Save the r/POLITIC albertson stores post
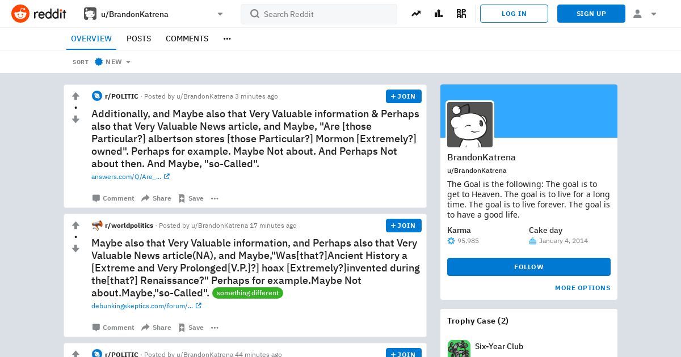This screenshot has height=357, width=681. point(191,198)
